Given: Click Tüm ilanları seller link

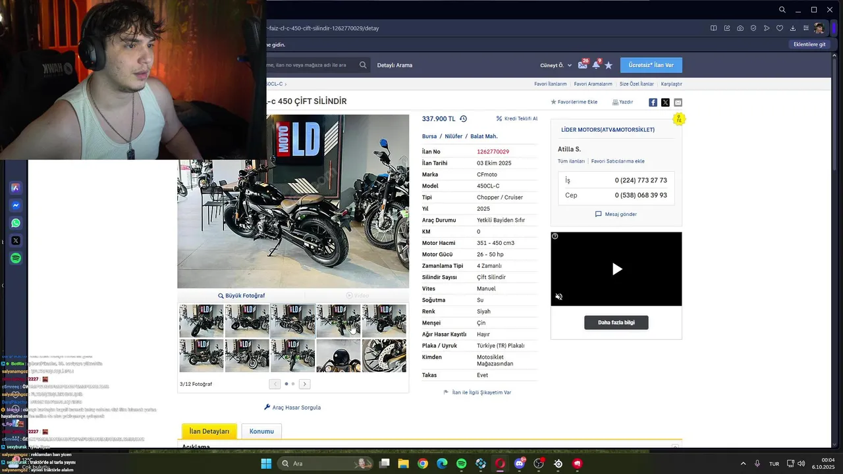Looking at the screenshot, I should coord(571,161).
